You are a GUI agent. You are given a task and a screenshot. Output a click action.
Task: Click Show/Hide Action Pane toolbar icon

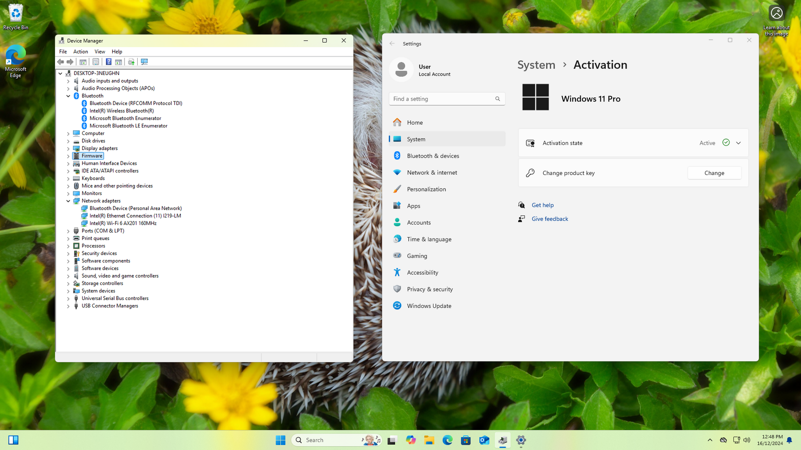tap(119, 62)
